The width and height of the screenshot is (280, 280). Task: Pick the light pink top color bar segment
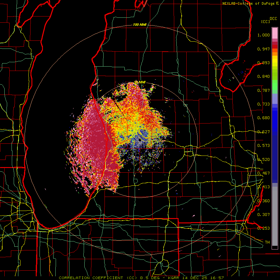(x=275, y=33)
